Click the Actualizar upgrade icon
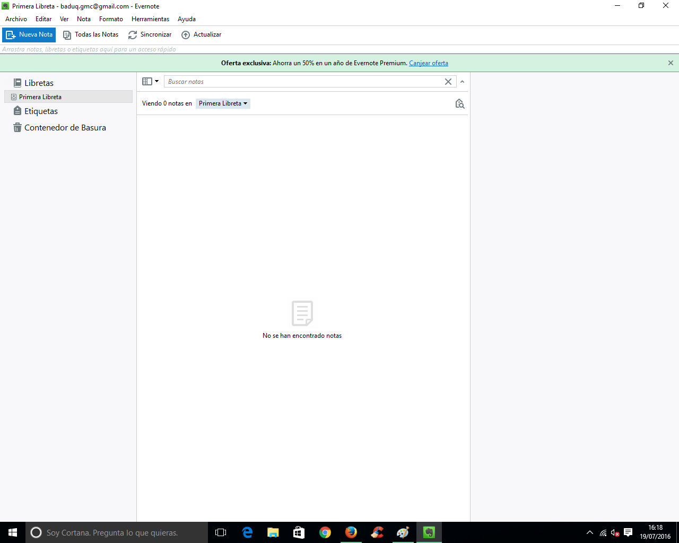 coord(186,35)
